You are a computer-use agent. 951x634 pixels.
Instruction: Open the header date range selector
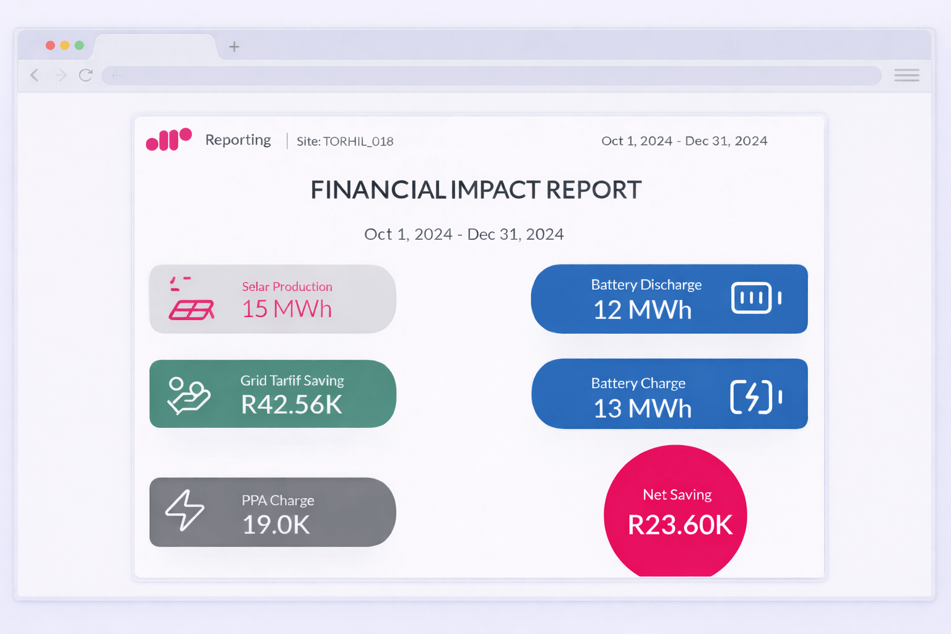tap(684, 141)
